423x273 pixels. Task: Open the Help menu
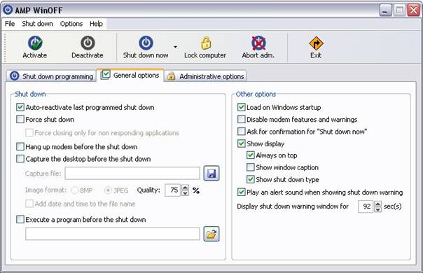(96, 24)
